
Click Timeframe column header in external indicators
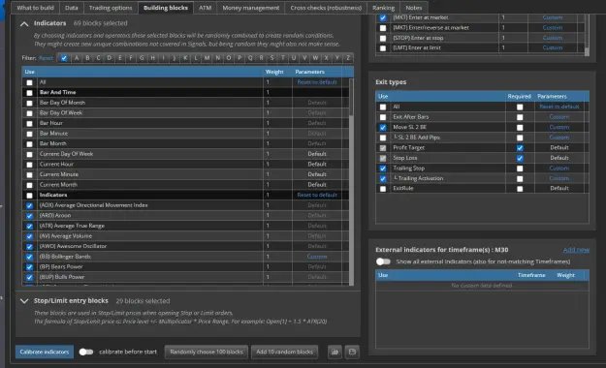point(531,275)
